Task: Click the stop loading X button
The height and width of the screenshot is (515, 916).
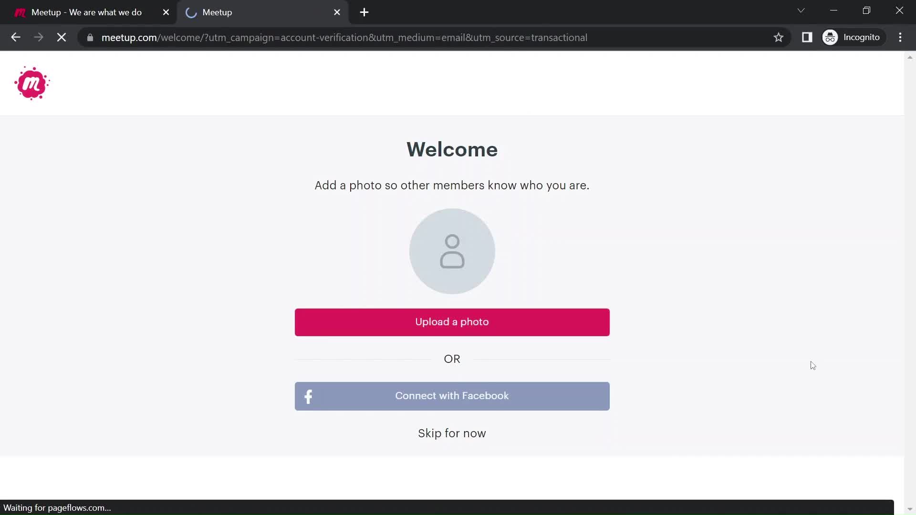Action: pos(61,37)
